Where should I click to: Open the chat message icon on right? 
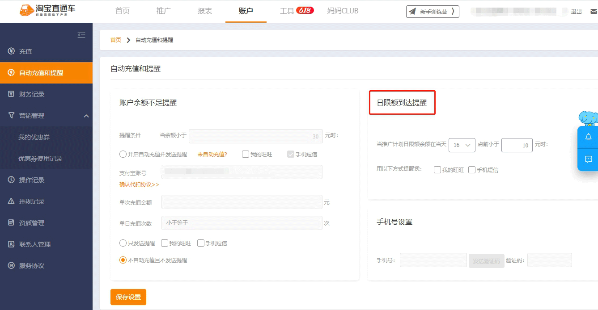(588, 159)
